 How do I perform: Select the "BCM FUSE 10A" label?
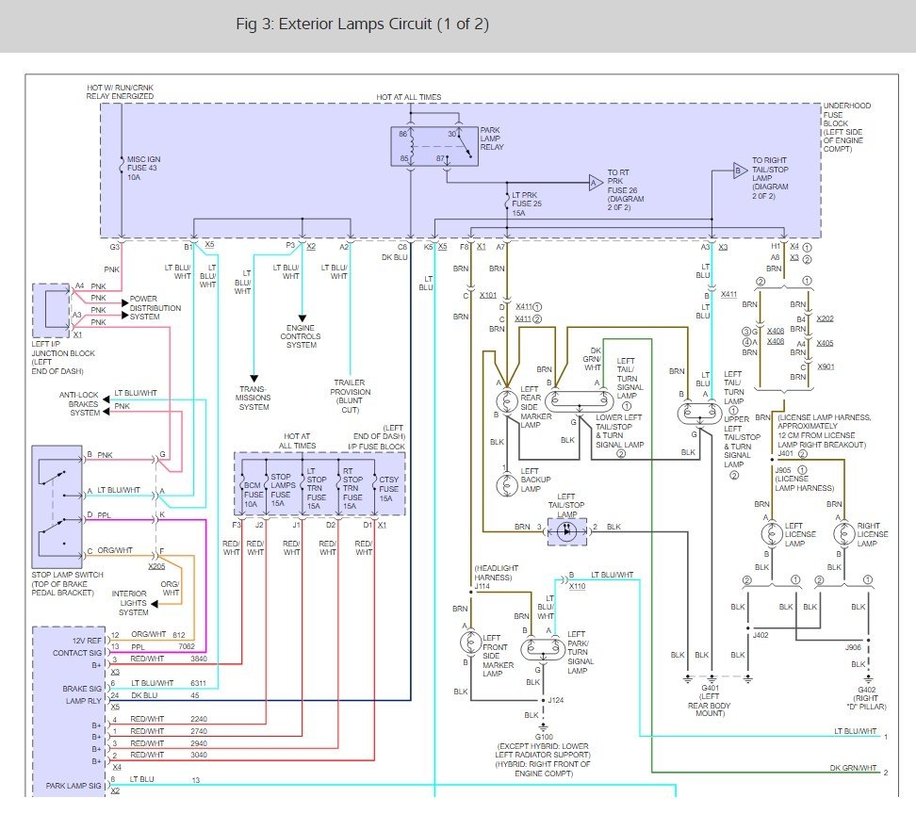[x=253, y=495]
